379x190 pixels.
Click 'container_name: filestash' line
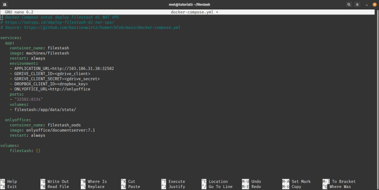point(39,48)
